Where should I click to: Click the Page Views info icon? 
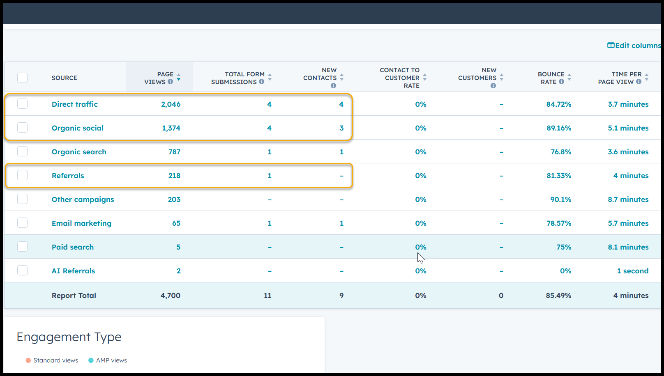tap(170, 82)
